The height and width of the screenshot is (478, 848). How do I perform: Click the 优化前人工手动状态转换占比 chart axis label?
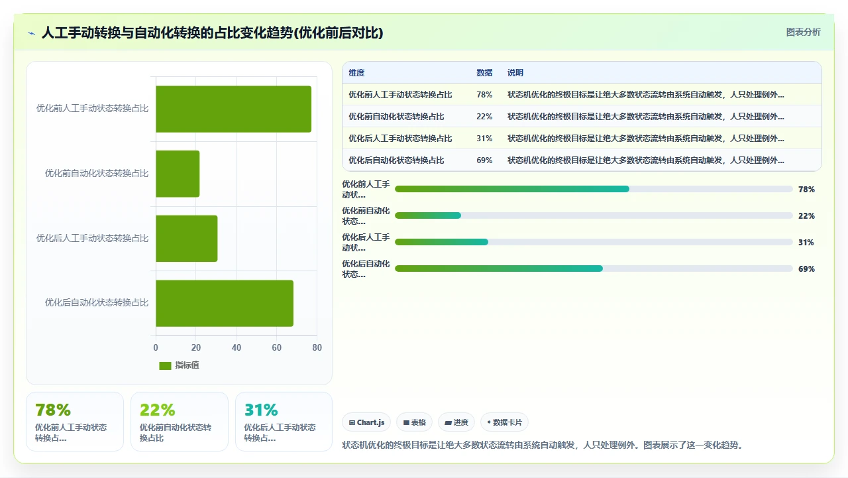click(92, 109)
